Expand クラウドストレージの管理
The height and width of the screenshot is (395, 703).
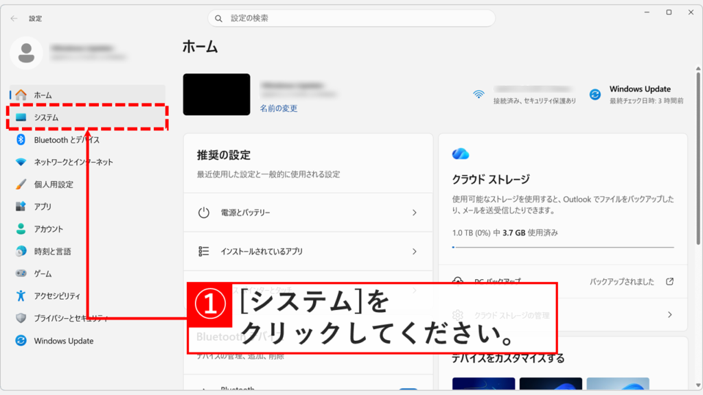tap(563, 313)
